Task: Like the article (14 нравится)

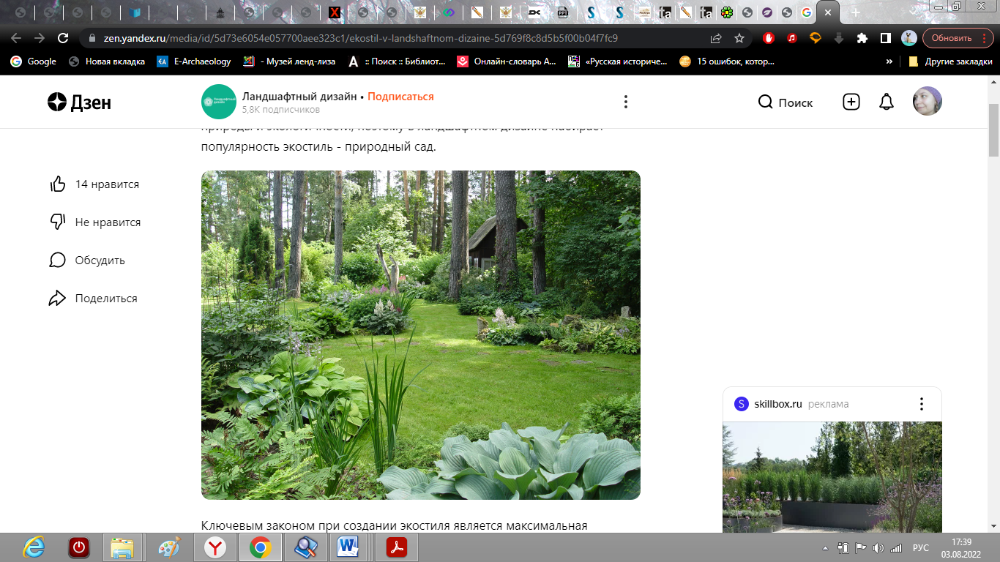Action: (x=94, y=184)
